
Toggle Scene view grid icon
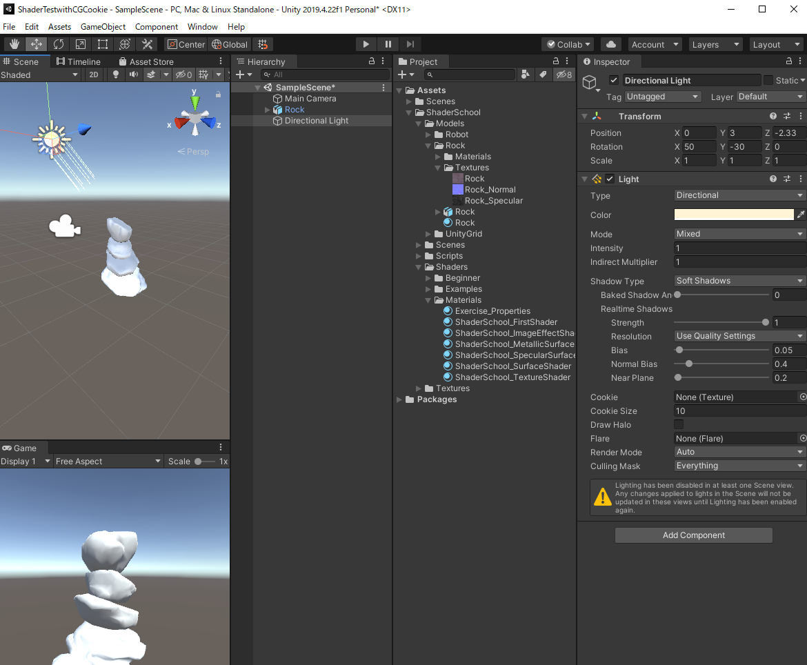(x=203, y=75)
